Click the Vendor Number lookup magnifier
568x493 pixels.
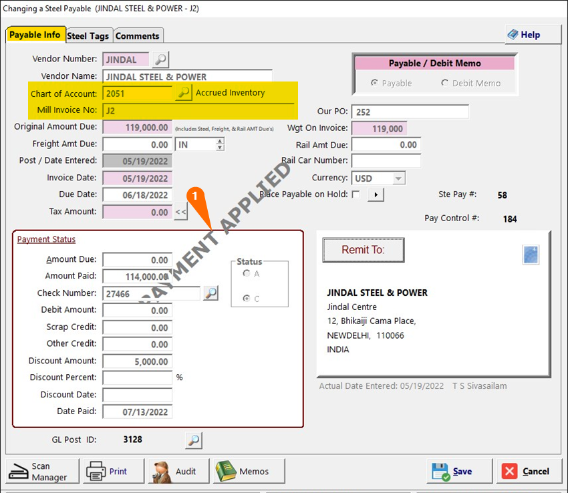[160, 59]
